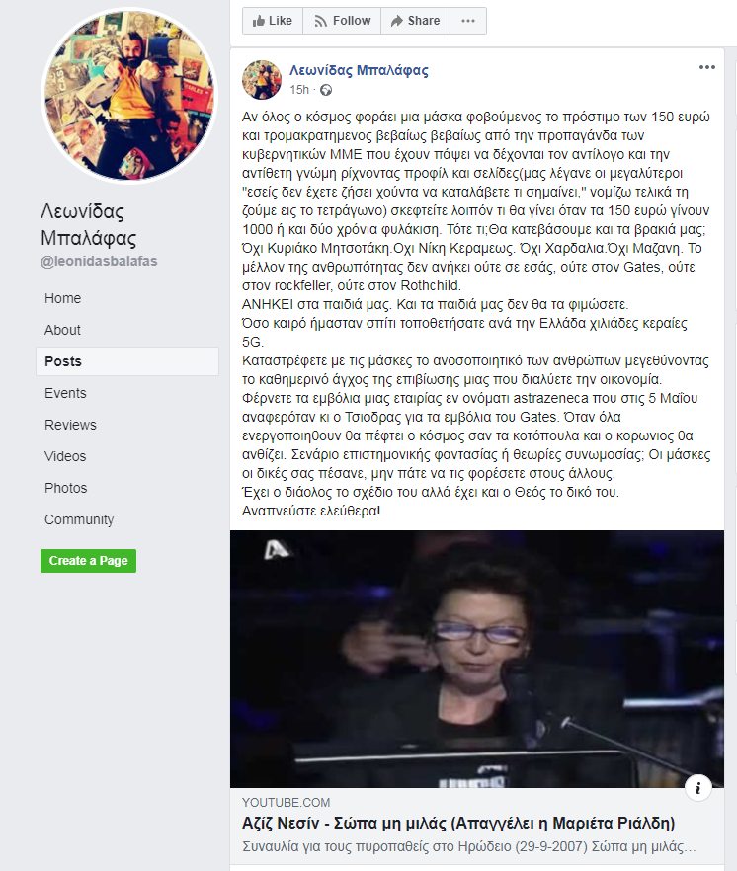
Task: Open post options ellipsis menu
Action: point(707,67)
